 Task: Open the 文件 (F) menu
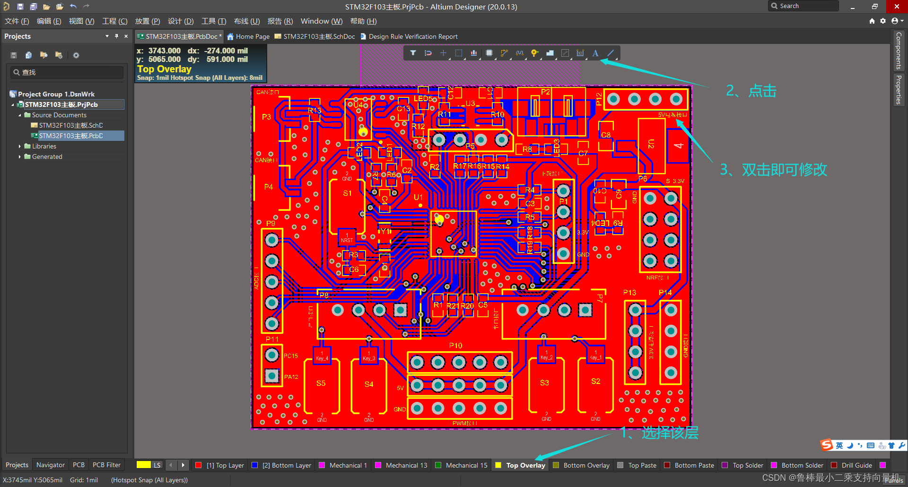[17, 21]
